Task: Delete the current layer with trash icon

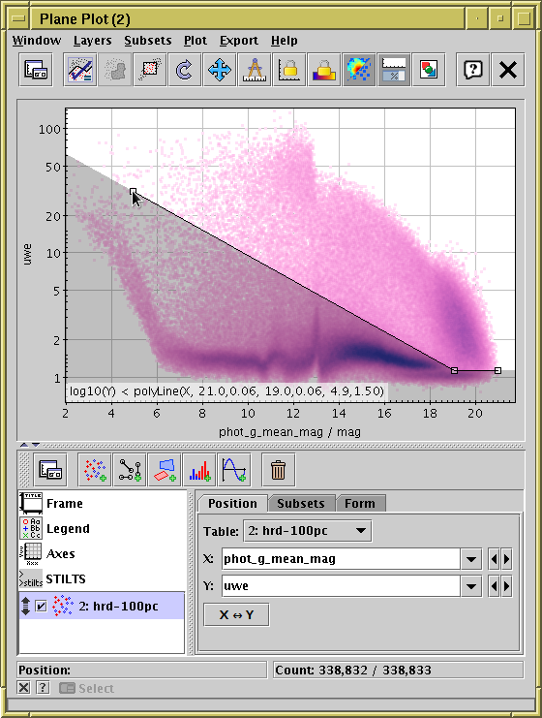Action: tap(278, 470)
